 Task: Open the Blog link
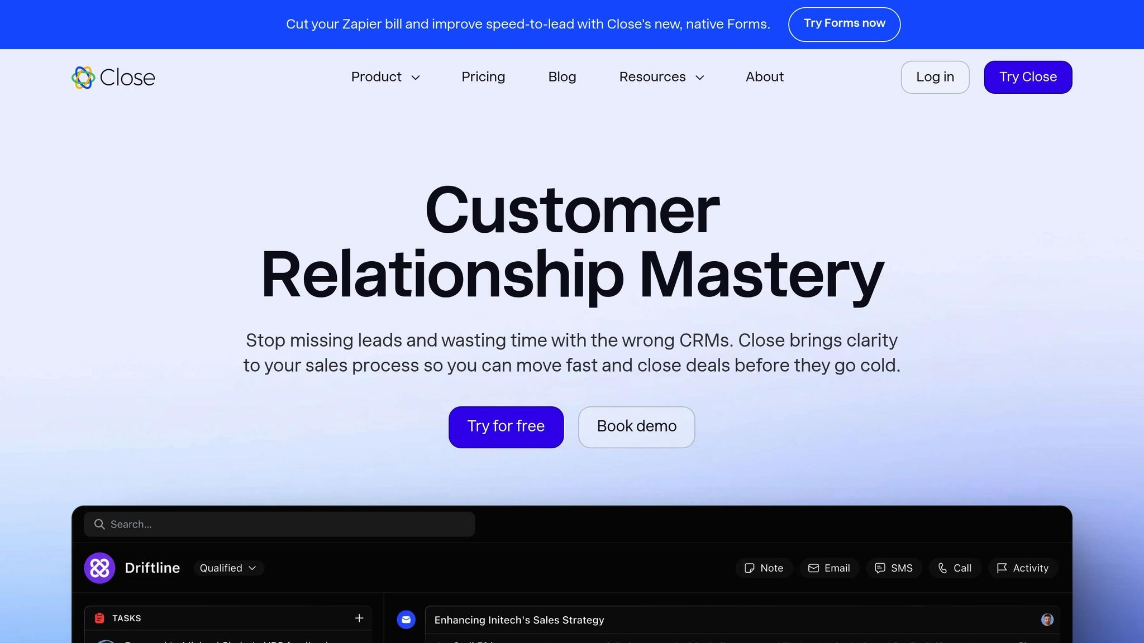click(562, 77)
